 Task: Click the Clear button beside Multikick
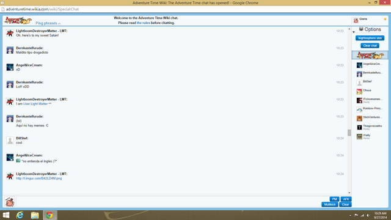[x=345, y=205]
